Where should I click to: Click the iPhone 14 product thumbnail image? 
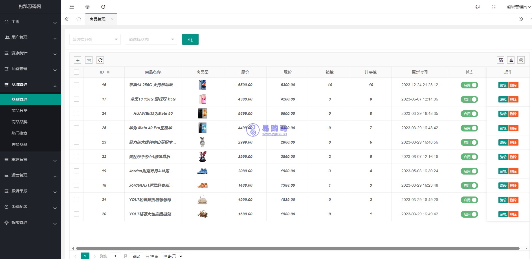point(202,85)
